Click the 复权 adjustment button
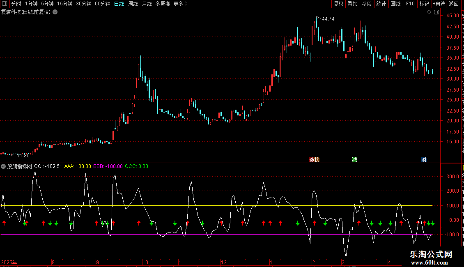 (x=338, y=4)
